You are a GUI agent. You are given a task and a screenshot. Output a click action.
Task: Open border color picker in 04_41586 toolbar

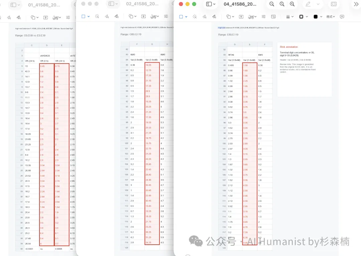[x=303, y=17]
